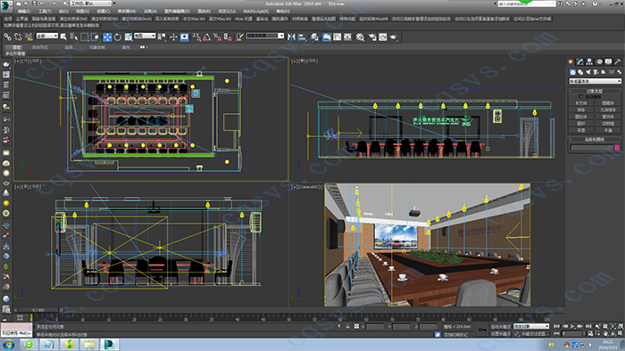Screen dimensions: 625x351
Task: Open the Hierarchy panel icon
Action: [589, 61]
